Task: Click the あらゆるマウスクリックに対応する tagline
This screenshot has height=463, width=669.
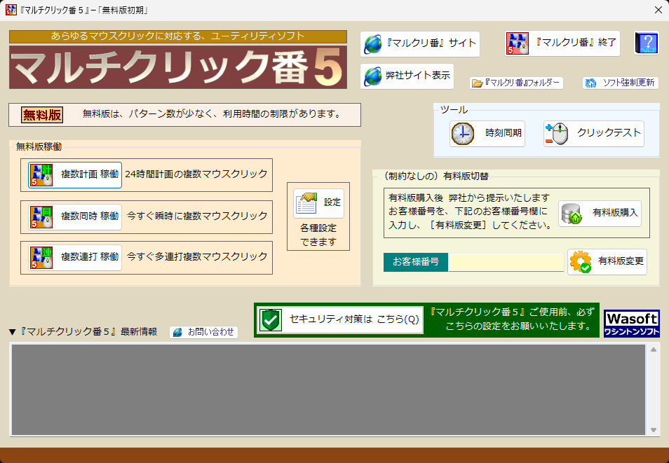Action: [178, 36]
